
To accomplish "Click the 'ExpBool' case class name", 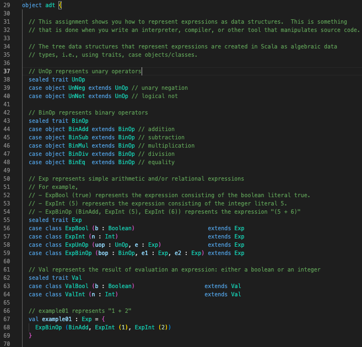I will (77, 228).
